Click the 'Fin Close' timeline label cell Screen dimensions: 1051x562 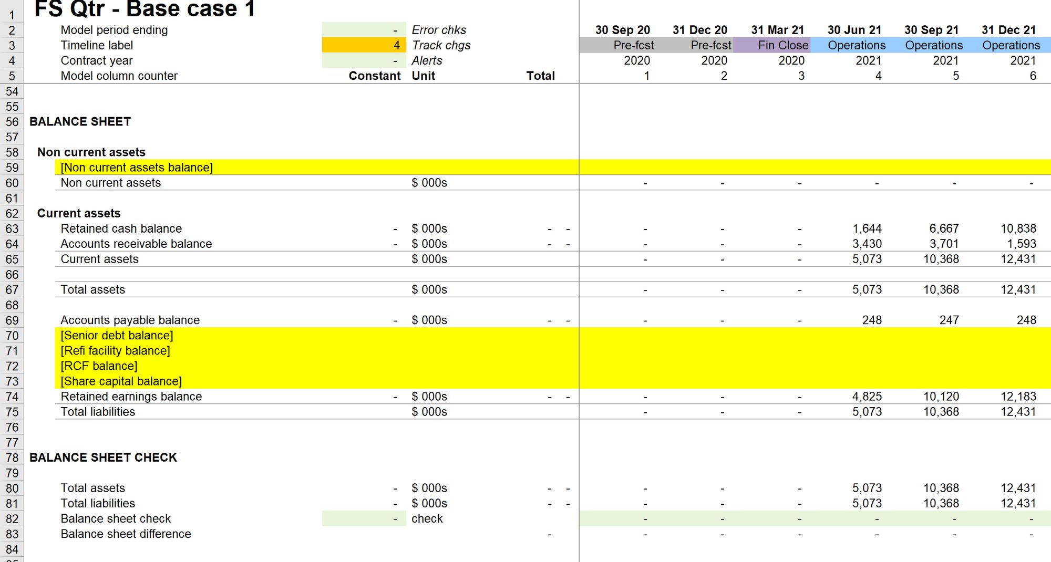coord(771,45)
